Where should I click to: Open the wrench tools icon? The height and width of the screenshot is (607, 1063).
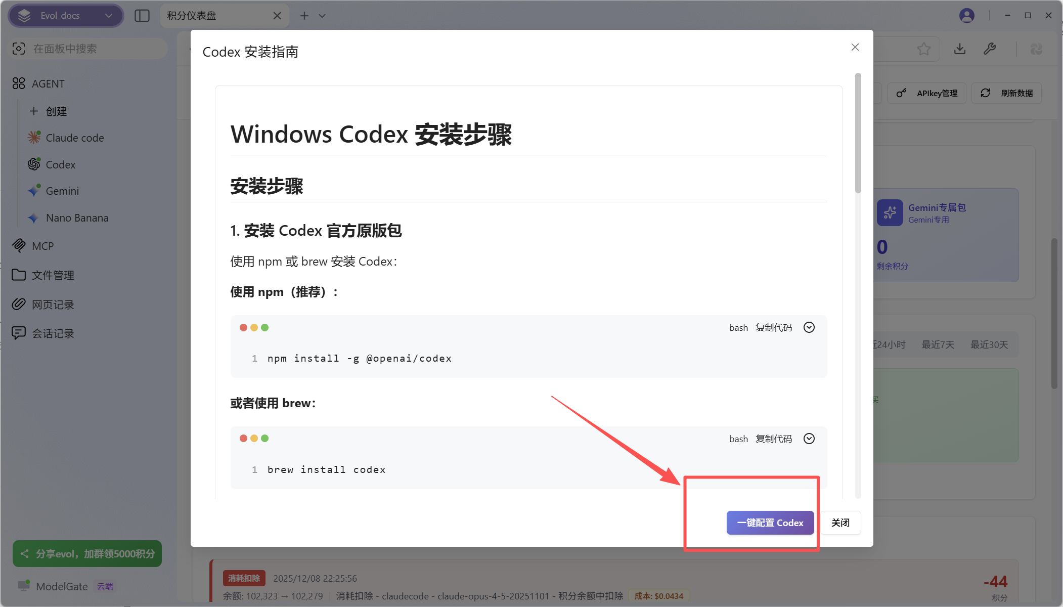[990, 49]
